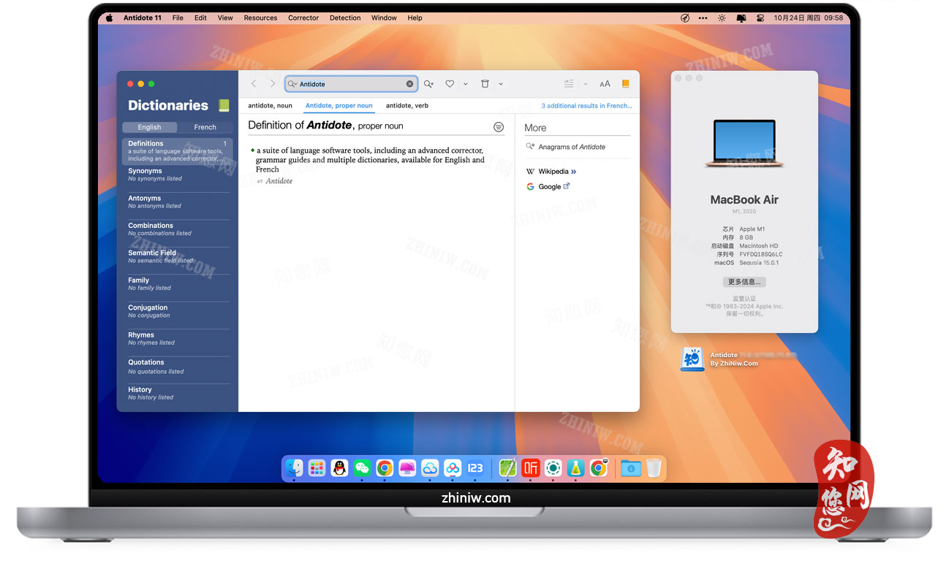
Task: Open the Help menu
Action: (x=415, y=18)
